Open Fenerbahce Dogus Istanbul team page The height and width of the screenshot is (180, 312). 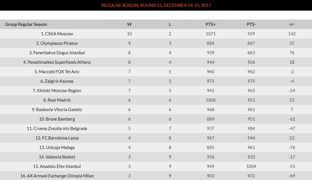[x=57, y=53]
